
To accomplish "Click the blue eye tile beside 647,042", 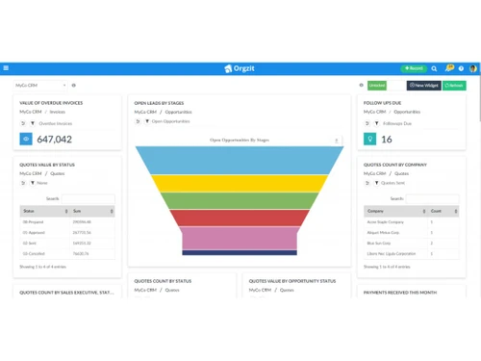I will point(26,139).
